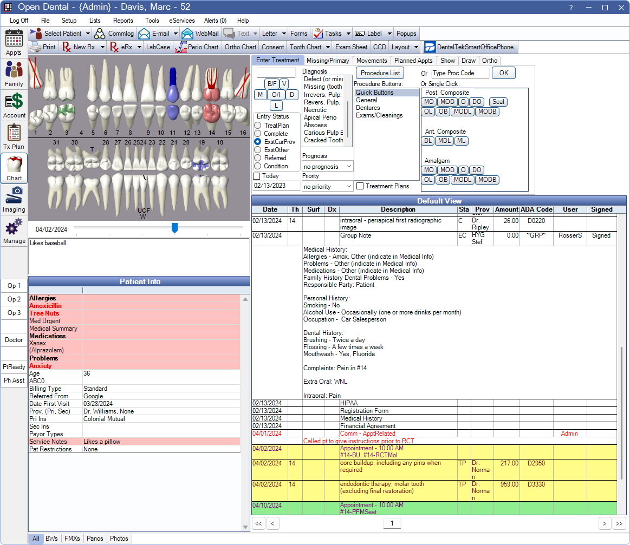Expand the Layout toolbar dropdown arrow
The image size is (630, 545).
pos(415,47)
